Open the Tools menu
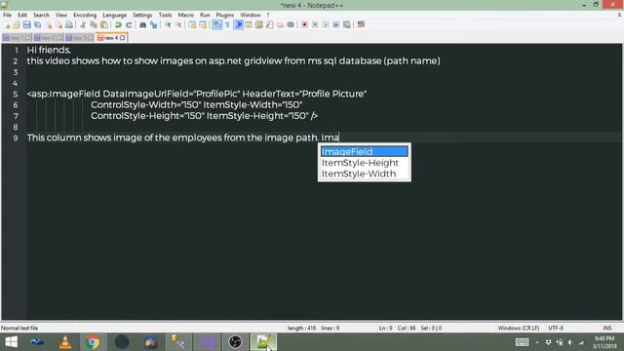624x351 pixels. click(165, 16)
